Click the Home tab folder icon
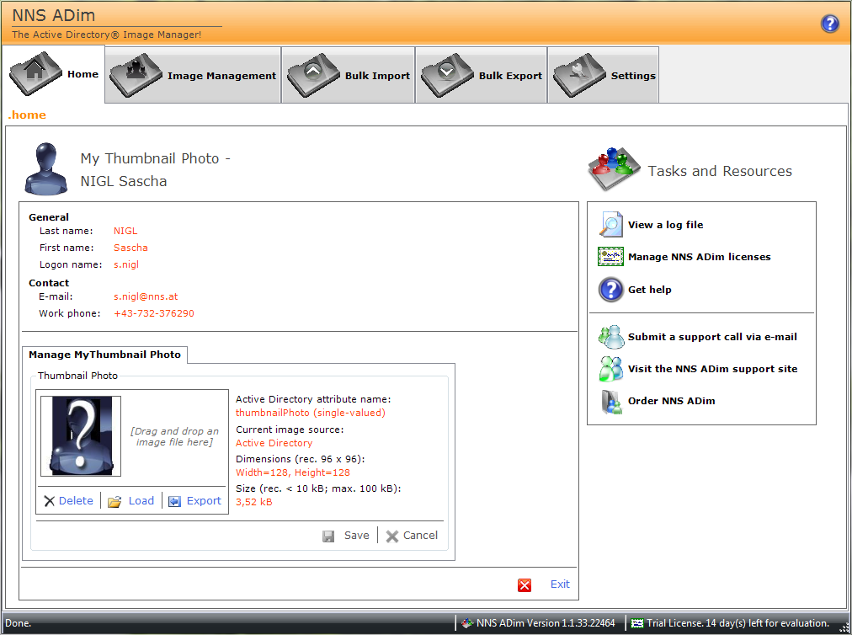Viewport: 852px width, 635px height. [x=36, y=73]
